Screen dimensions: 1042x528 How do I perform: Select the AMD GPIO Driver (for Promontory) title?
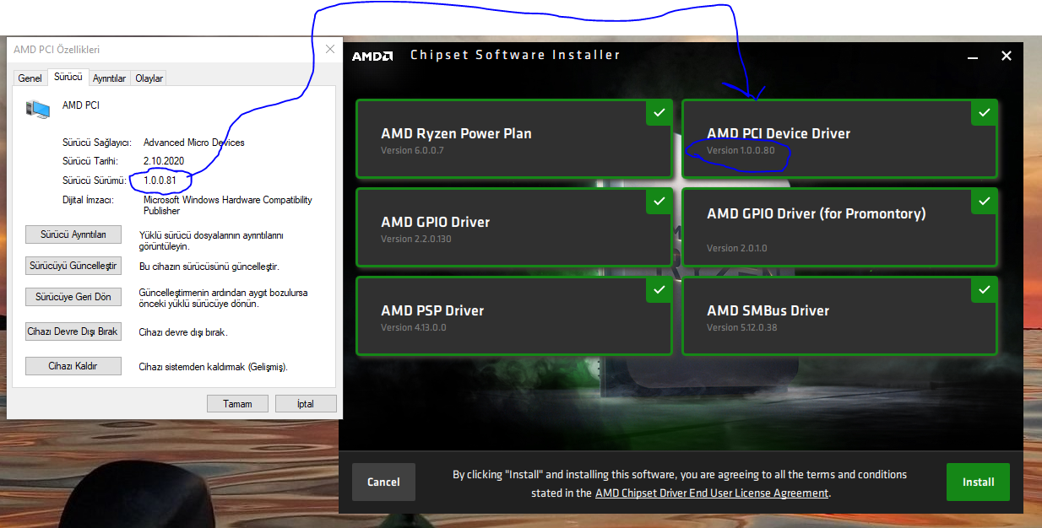(x=817, y=214)
